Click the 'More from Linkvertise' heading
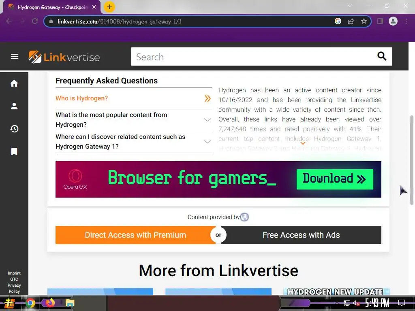This screenshot has height=311, width=415. click(x=218, y=271)
